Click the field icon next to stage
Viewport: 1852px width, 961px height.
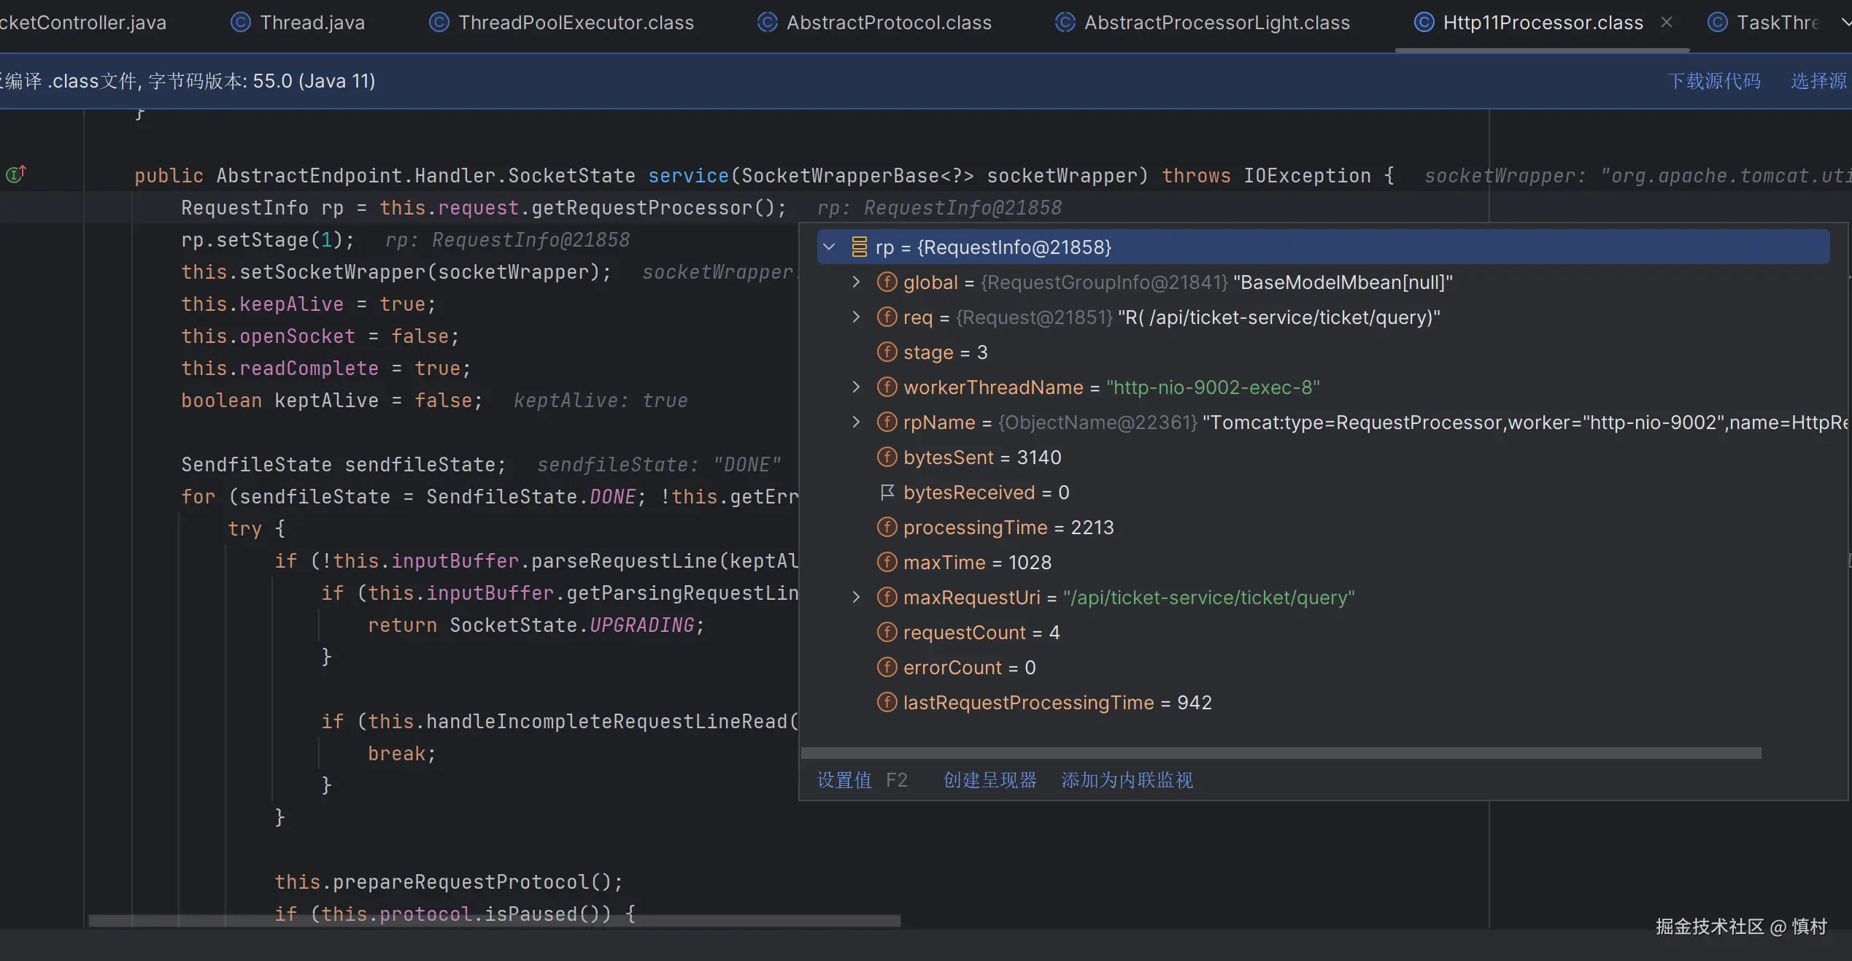coord(887,352)
